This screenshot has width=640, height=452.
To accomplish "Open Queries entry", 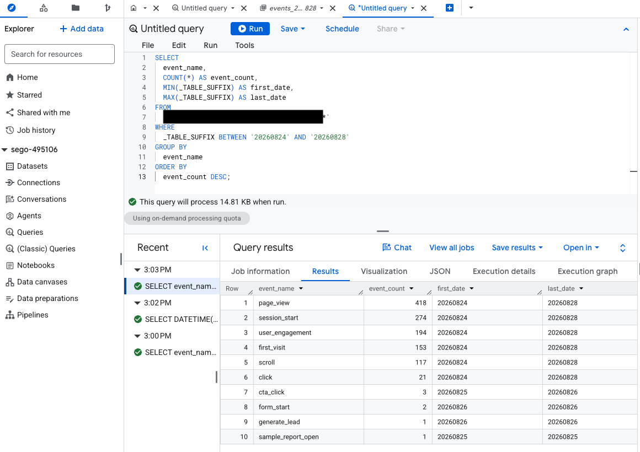I will click(x=24, y=232).
